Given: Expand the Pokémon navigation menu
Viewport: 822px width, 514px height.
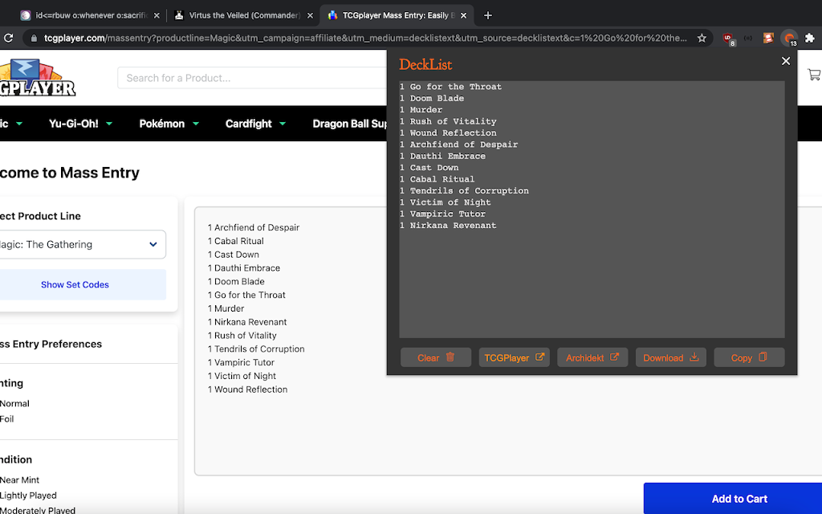Looking at the screenshot, I should coord(169,124).
